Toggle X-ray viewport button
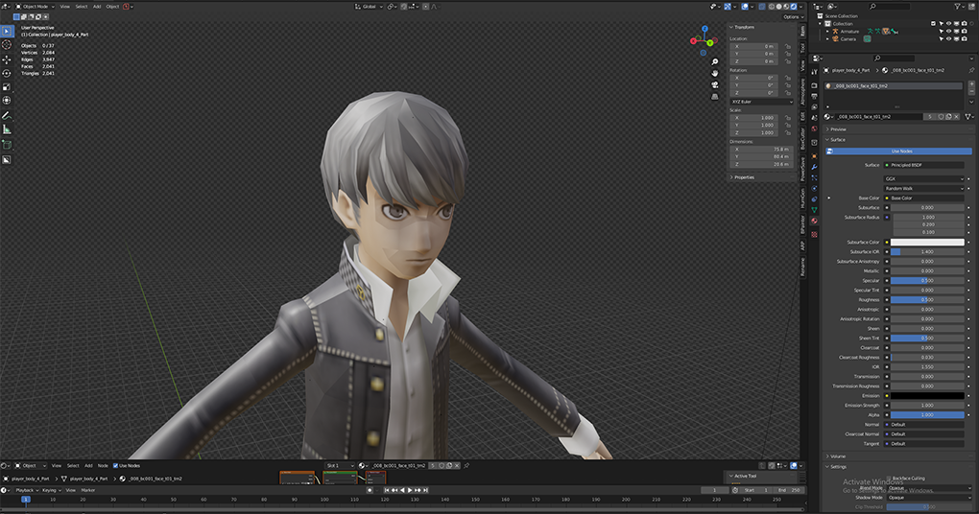This screenshot has width=979, height=514. point(762,7)
